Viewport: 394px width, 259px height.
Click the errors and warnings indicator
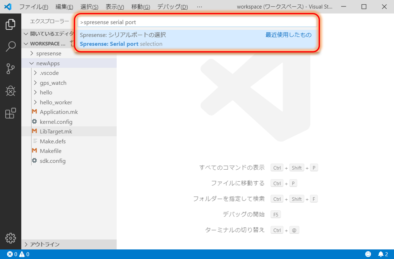[18, 254]
